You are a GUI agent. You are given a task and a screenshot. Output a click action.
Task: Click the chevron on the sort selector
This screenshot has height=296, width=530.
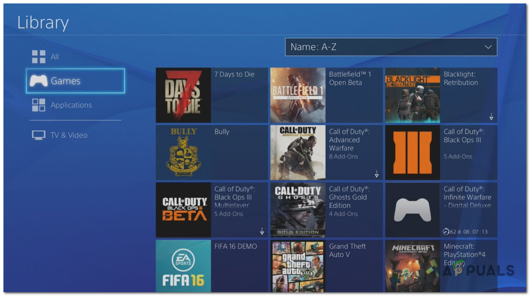pyautogui.click(x=488, y=47)
